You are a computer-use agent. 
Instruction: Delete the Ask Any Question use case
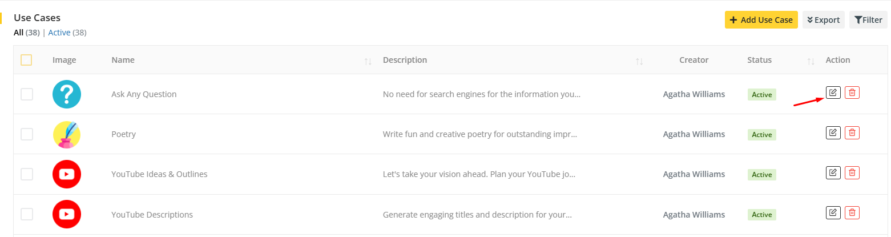(x=852, y=93)
